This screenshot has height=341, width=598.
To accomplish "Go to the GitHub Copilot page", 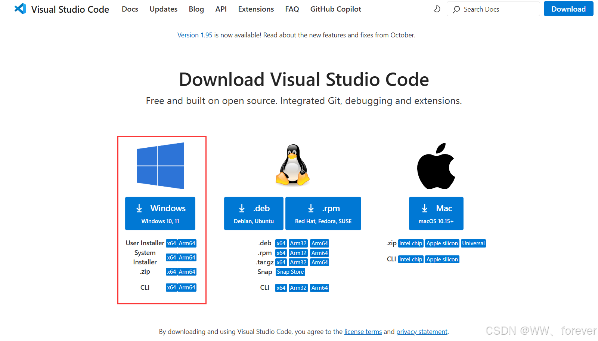I will [x=335, y=9].
